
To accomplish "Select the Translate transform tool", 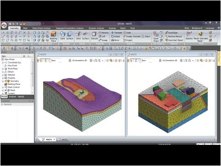I will pyautogui.click(x=116, y=33).
